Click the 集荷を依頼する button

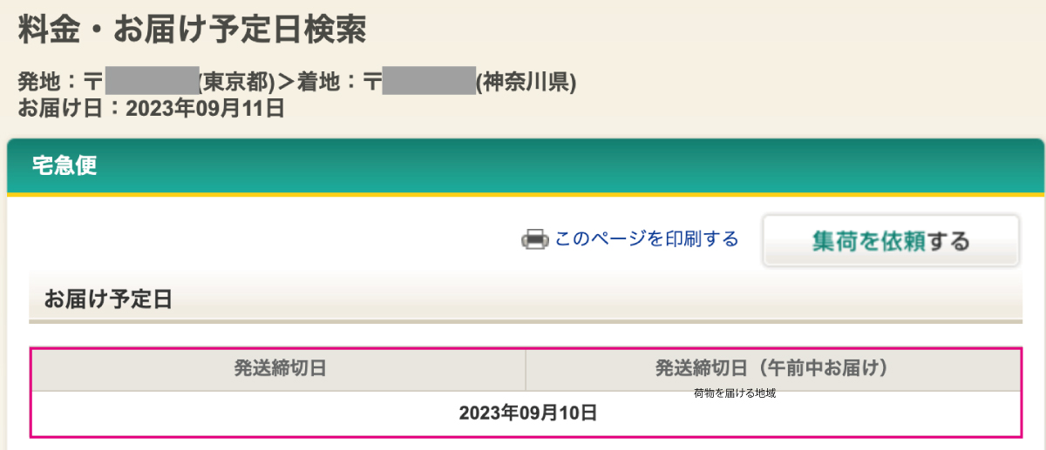891,241
